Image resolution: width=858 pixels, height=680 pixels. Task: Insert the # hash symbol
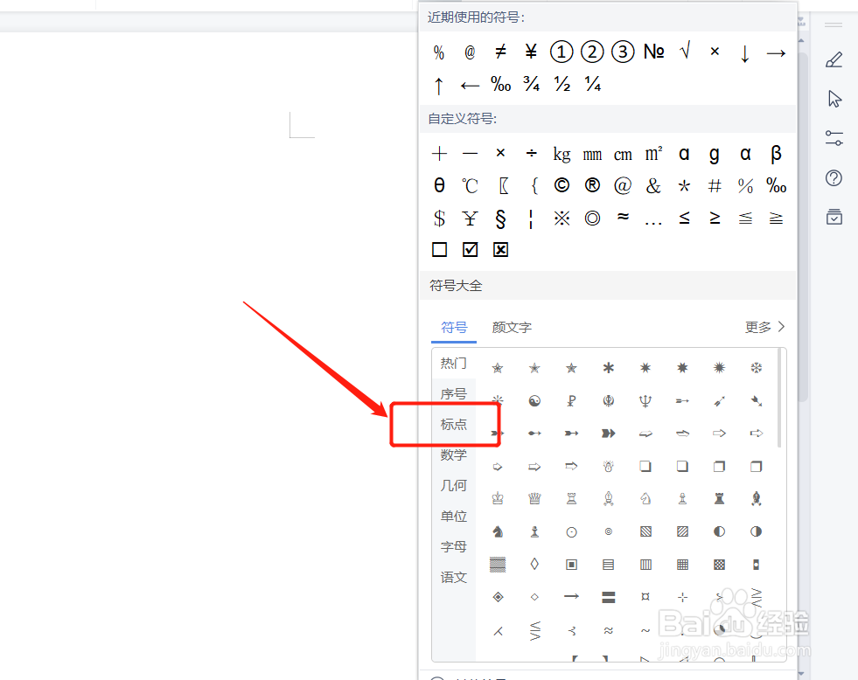click(x=715, y=186)
